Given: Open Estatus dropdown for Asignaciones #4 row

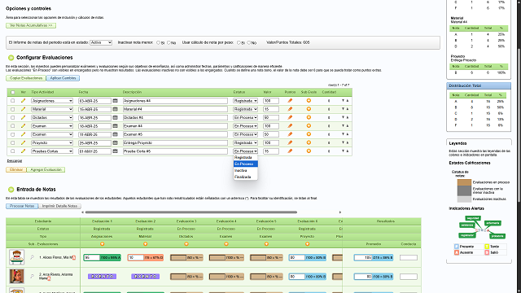Looking at the screenshot, I should pyautogui.click(x=246, y=101).
